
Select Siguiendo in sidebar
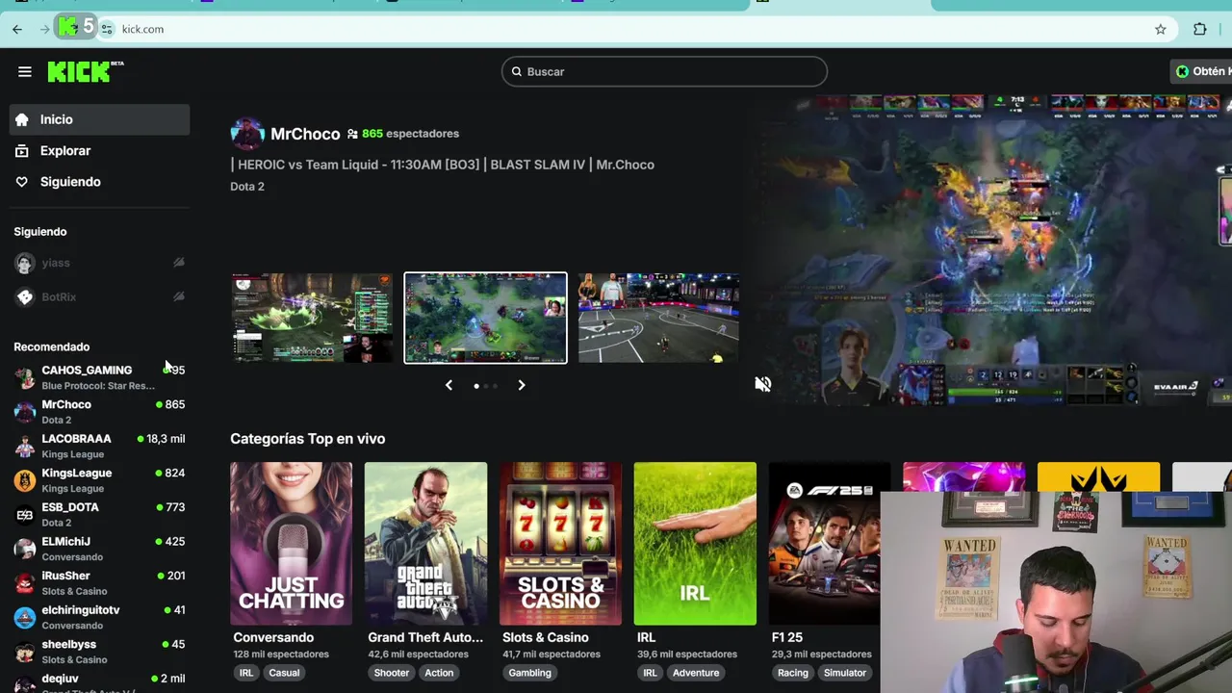click(x=99, y=182)
